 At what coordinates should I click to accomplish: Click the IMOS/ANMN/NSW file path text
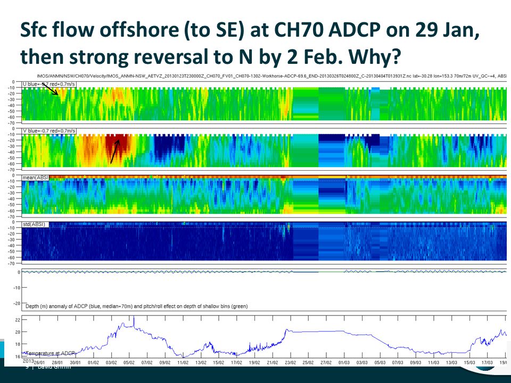(271, 76)
